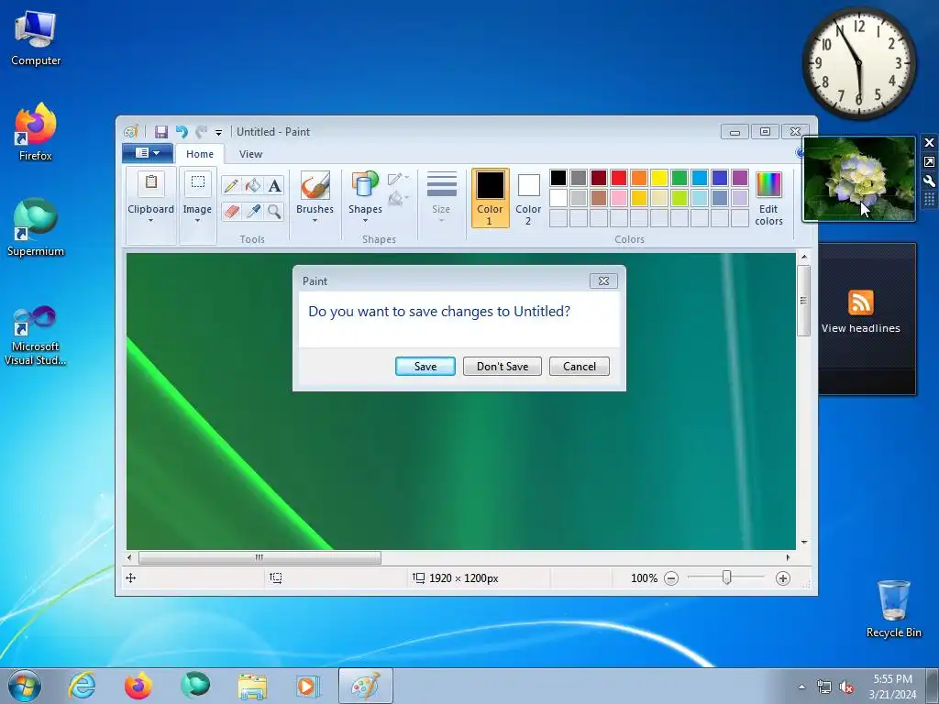Show hidden tray icons arrow

(801, 687)
